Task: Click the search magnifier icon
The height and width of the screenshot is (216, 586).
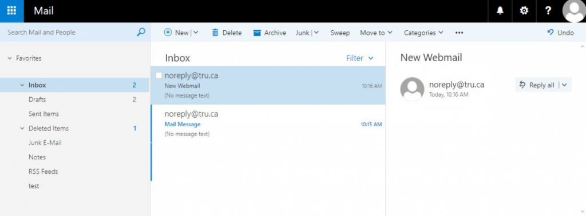Action: [x=141, y=33]
